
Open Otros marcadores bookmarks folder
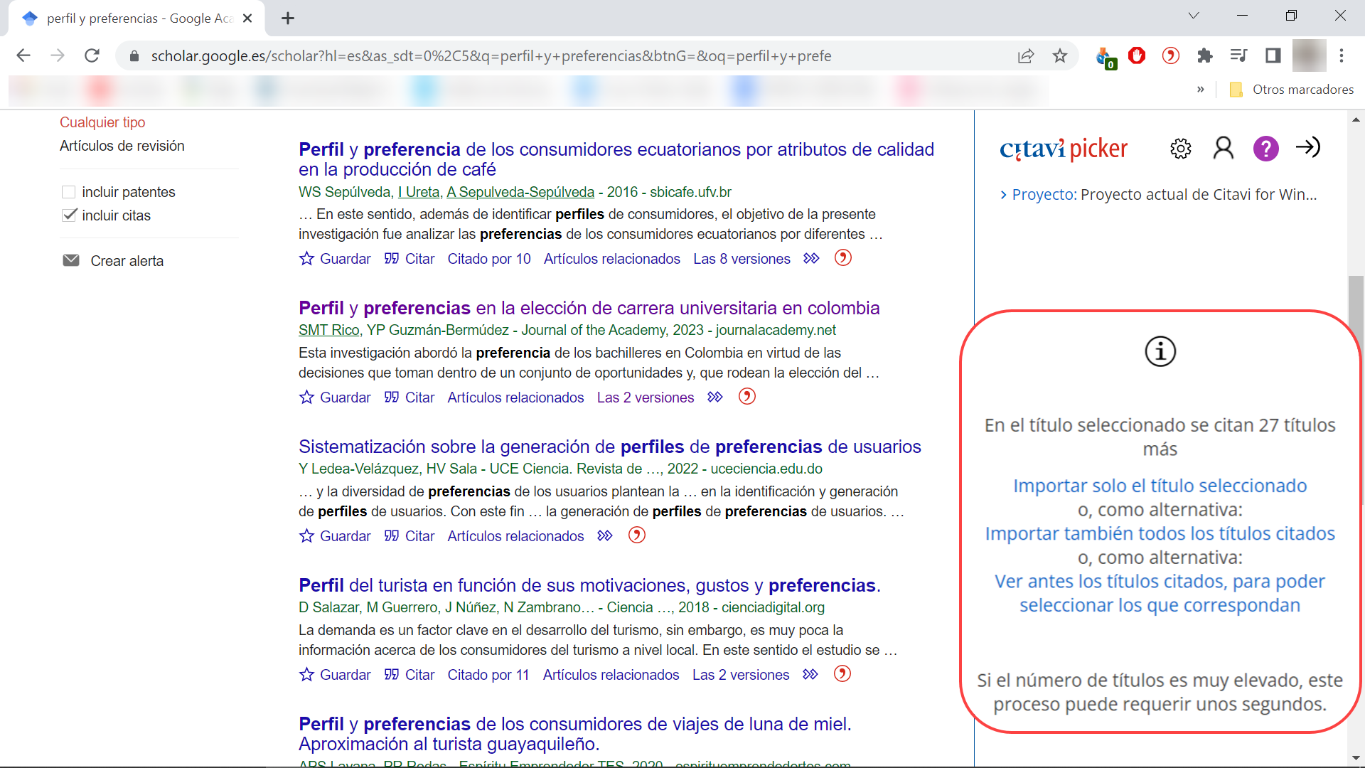(1292, 90)
